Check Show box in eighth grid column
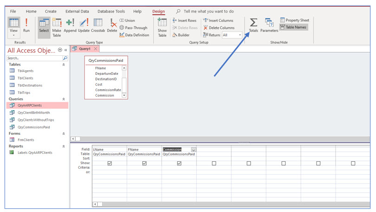 [353, 163]
